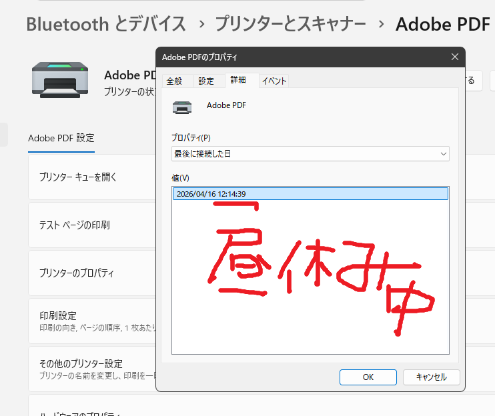The height and width of the screenshot is (416, 495).
Task: Open プリンター キューを開く in Settings
Action: [x=92, y=177]
